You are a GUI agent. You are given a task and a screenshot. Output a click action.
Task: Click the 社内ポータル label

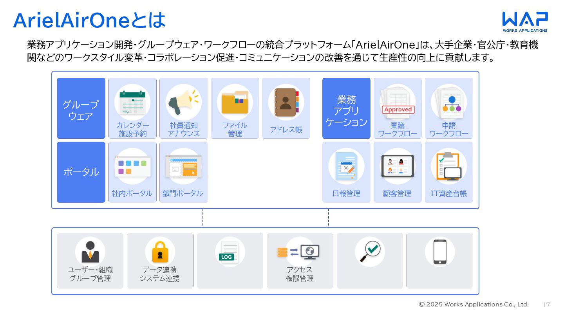pyautogui.click(x=132, y=193)
